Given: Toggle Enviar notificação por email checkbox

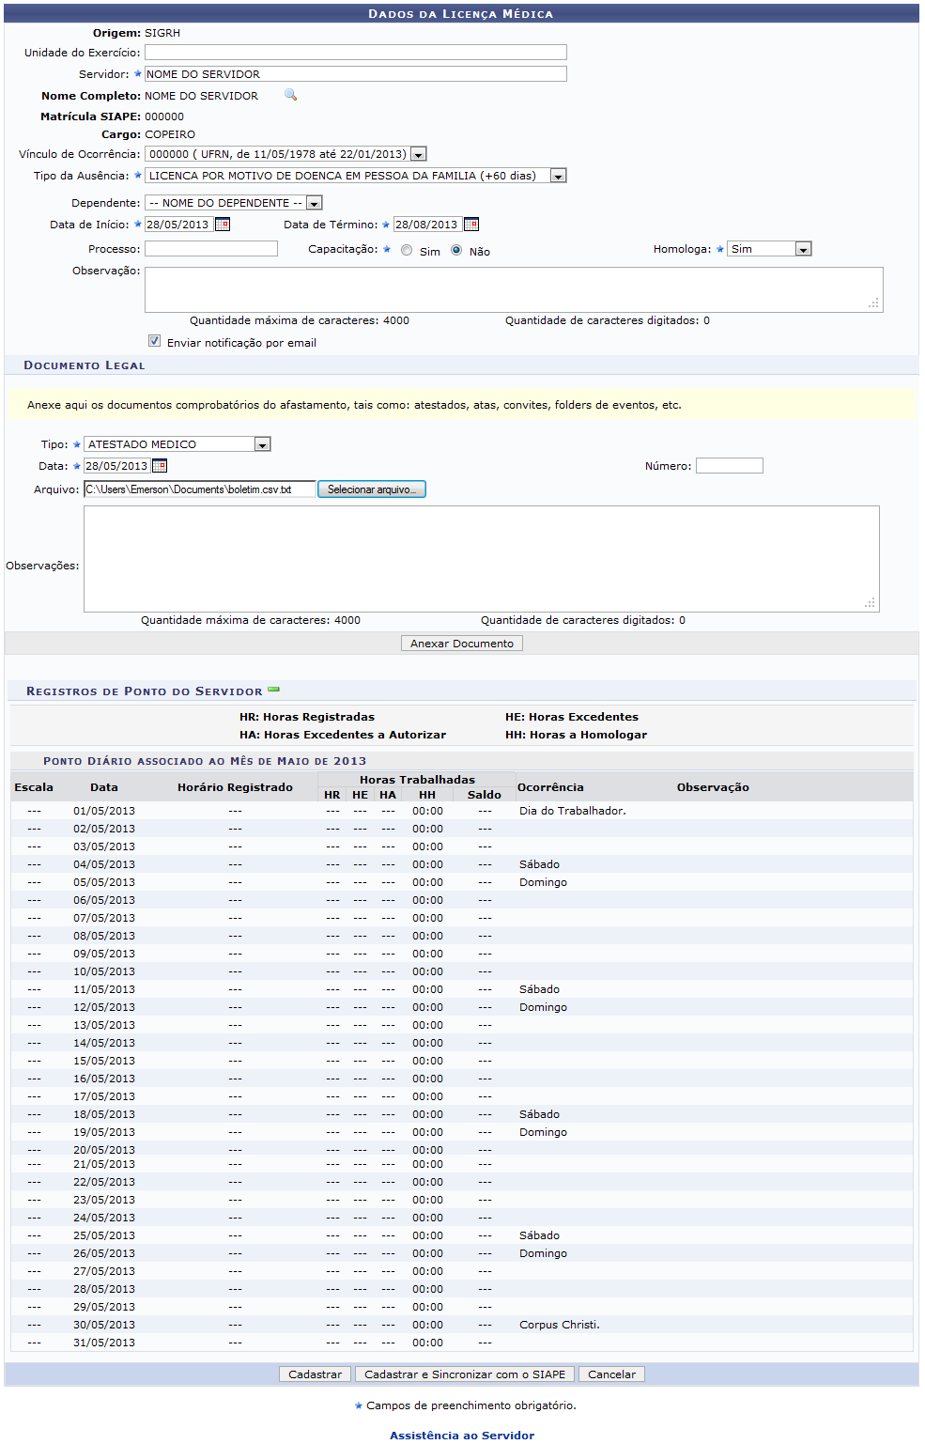Looking at the screenshot, I should coord(154,341).
